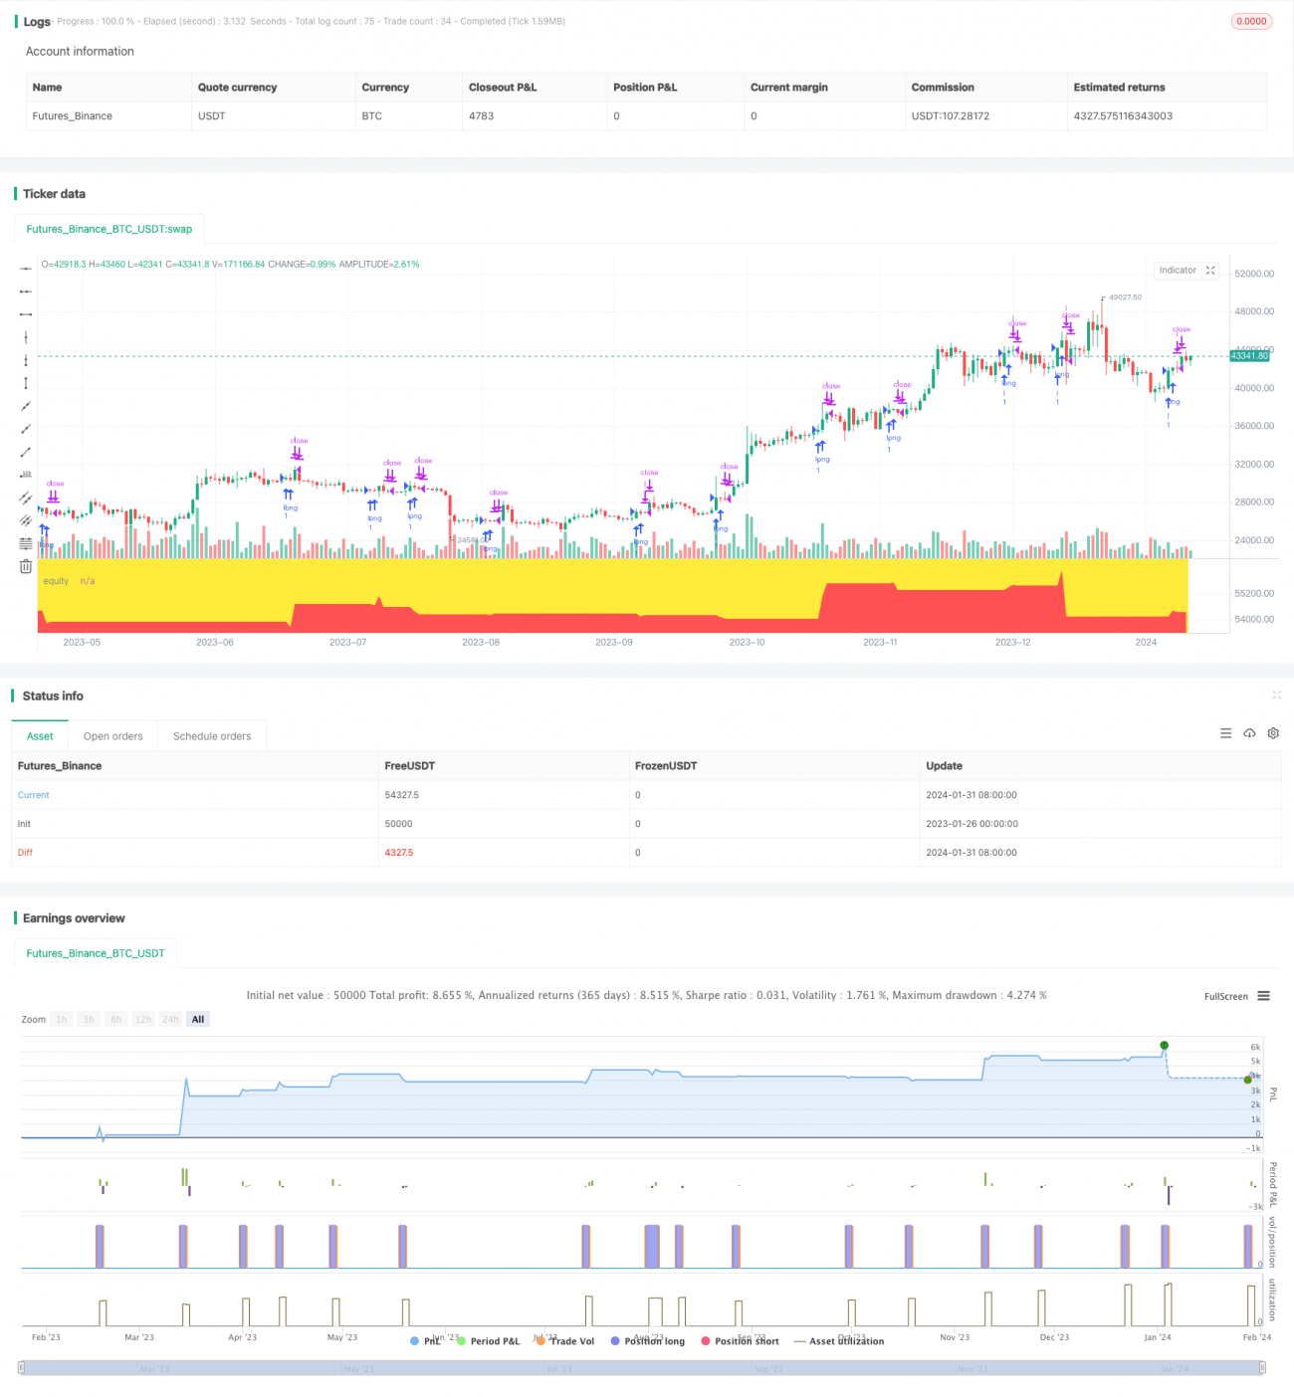
Task: Toggle the Period P&L legend series
Action: [489, 1341]
